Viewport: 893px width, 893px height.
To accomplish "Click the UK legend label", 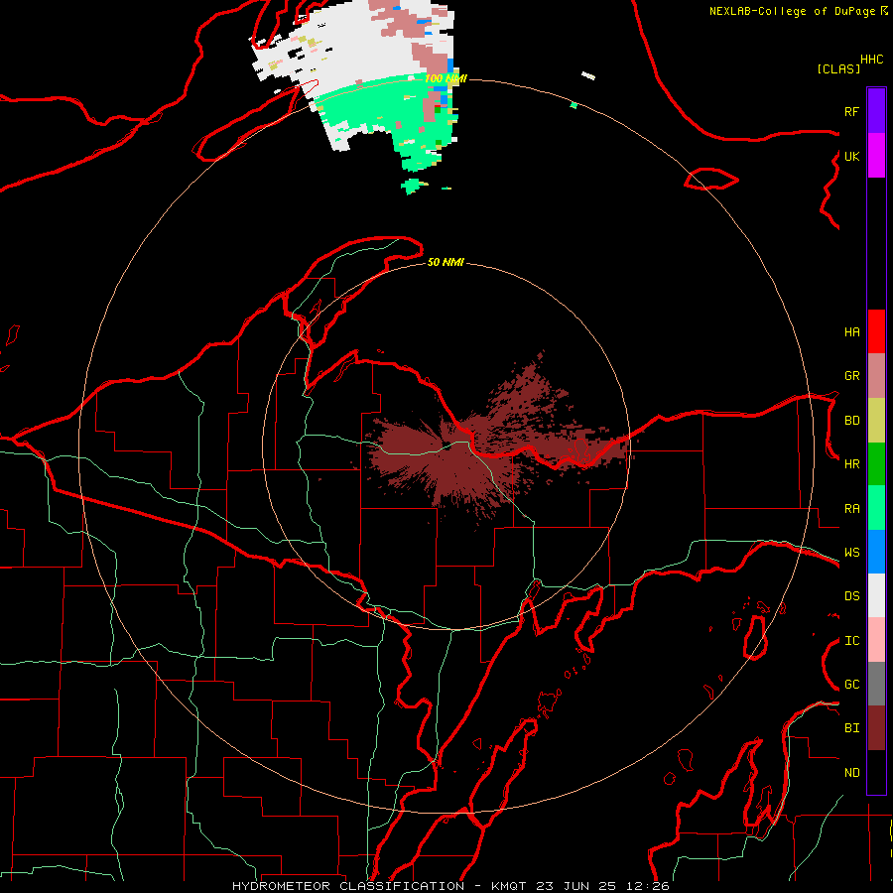I will pos(851,156).
